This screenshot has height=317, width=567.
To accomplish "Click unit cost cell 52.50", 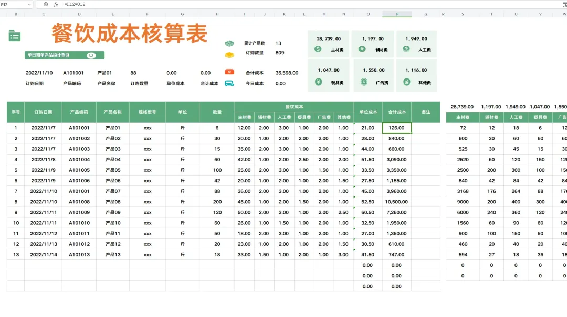I will pyautogui.click(x=367, y=202).
